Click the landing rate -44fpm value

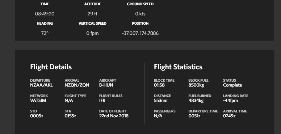pyautogui.click(x=230, y=100)
